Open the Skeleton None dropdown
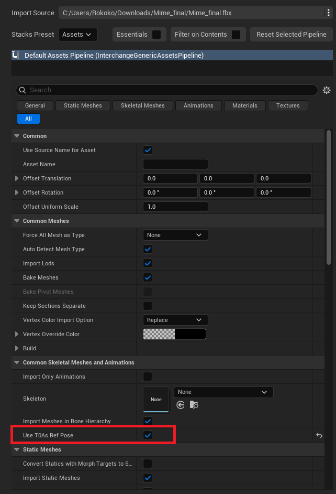Image resolution: width=336 pixels, height=494 pixels. [223, 392]
